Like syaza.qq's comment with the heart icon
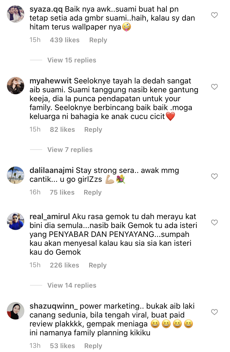Image resolution: width=230 pixels, height=352 pixels. pyautogui.click(x=214, y=15)
